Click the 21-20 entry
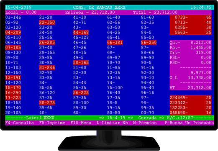The height and width of the screenshot is (151, 218). click(46, 18)
